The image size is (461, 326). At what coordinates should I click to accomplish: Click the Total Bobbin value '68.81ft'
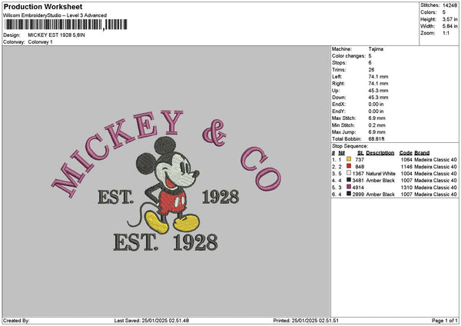pyautogui.click(x=376, y=139)
